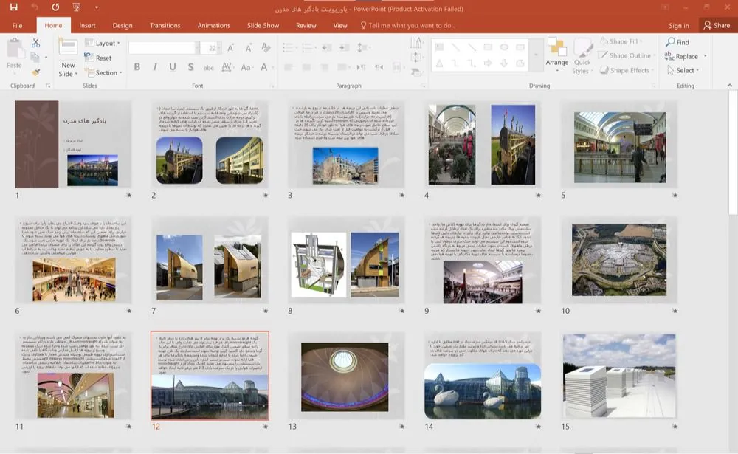Click the Arrange icon
Viewport: 738px width, 454px height.
click(x=556, y=49)
